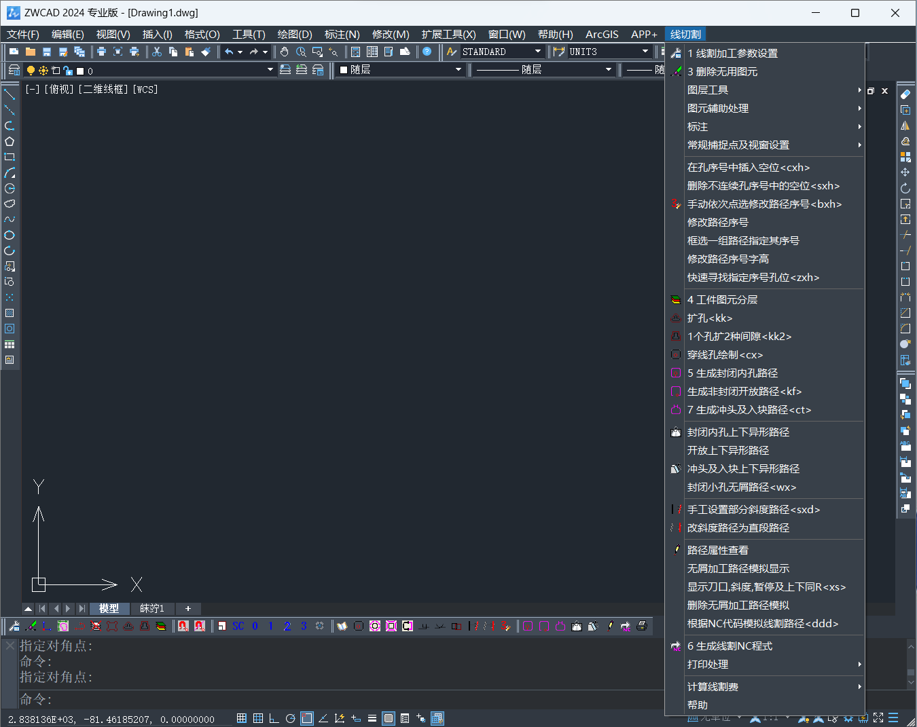Toggle Object Snap in status bar
917x727 pixels.
[x=307, y=718]
